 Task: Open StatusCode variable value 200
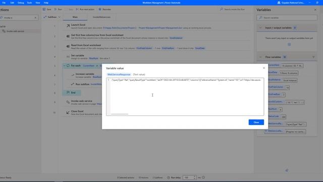tap(284, 117)
